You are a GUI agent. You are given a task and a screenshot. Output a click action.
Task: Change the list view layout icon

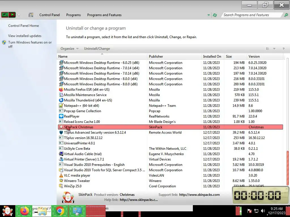tap(267, 49)
